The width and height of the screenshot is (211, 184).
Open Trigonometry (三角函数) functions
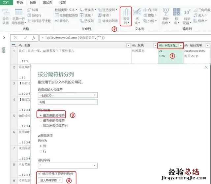[202, 10]
